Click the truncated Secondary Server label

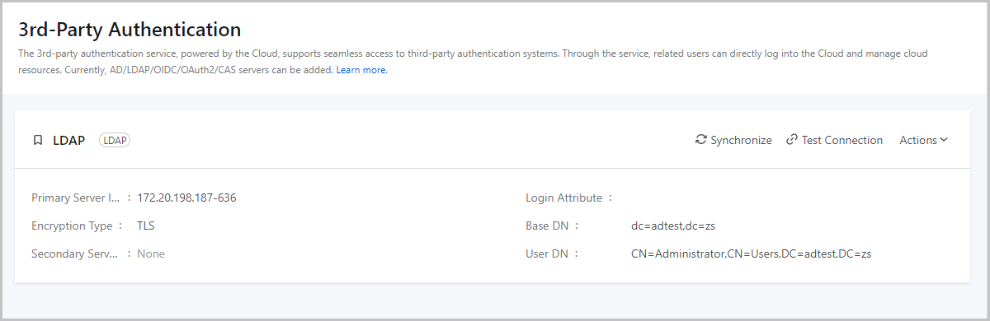click(75, 254)
